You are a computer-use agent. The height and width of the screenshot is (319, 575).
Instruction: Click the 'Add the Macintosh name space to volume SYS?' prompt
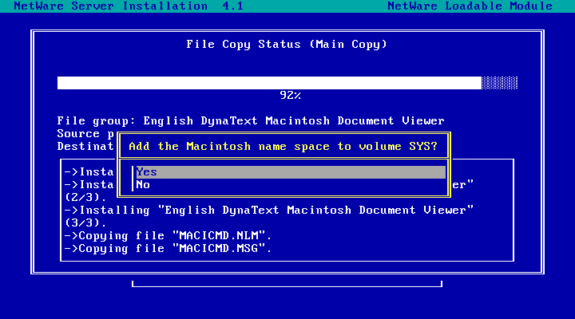(x=283, y=147)
